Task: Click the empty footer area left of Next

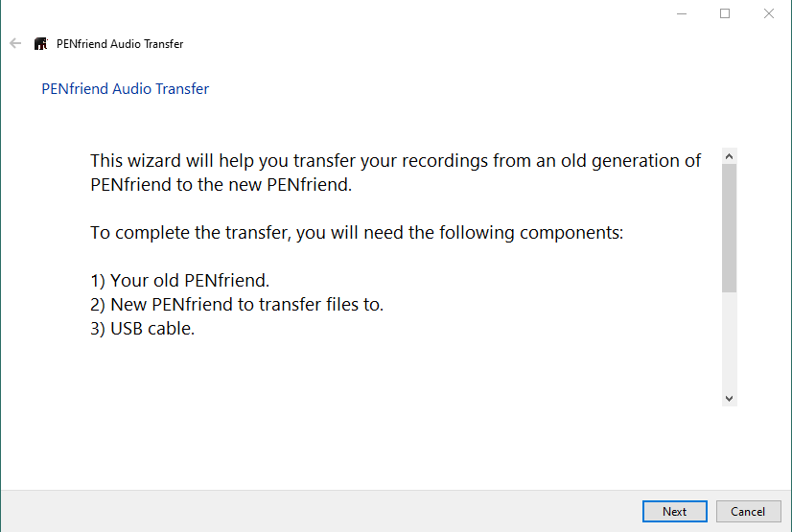Action: pos(316,511)
